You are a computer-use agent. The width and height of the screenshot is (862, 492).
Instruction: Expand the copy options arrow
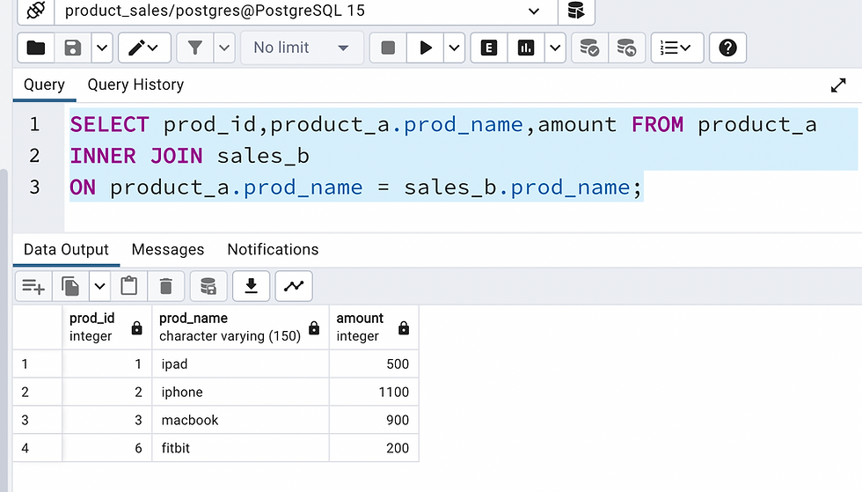(x=99, y=286)
